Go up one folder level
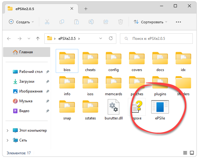The image size is (198, 158). coord(38,39)
